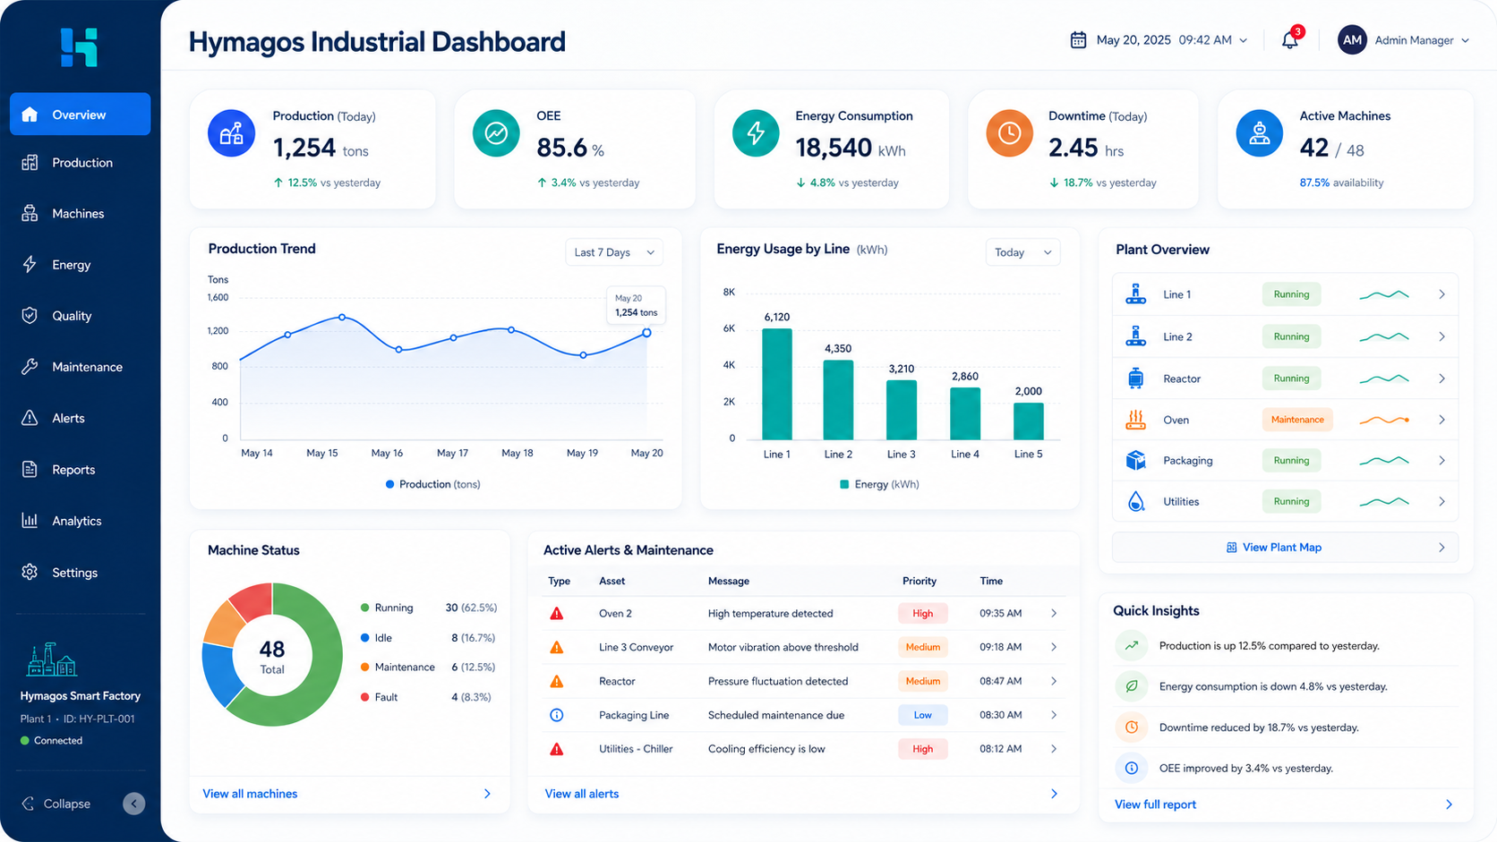Image resolution: width=1497 pixels, height=842 pixels.
Task: Click the 09:18 AM time cell
Action: tap(1000, 647)
